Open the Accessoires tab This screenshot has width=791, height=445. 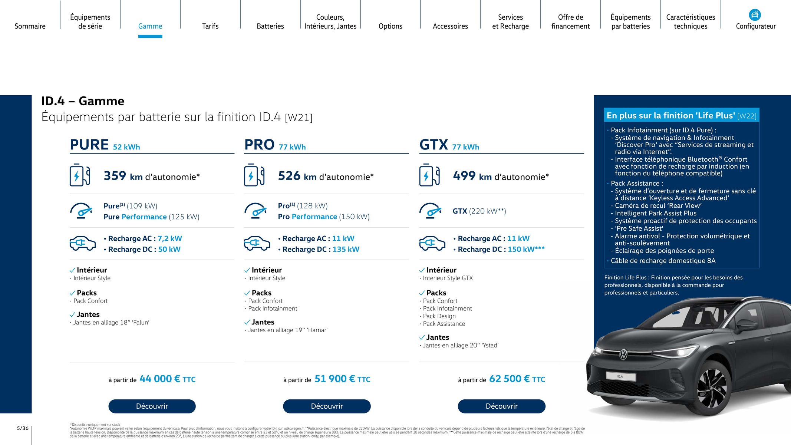point(451,26)
